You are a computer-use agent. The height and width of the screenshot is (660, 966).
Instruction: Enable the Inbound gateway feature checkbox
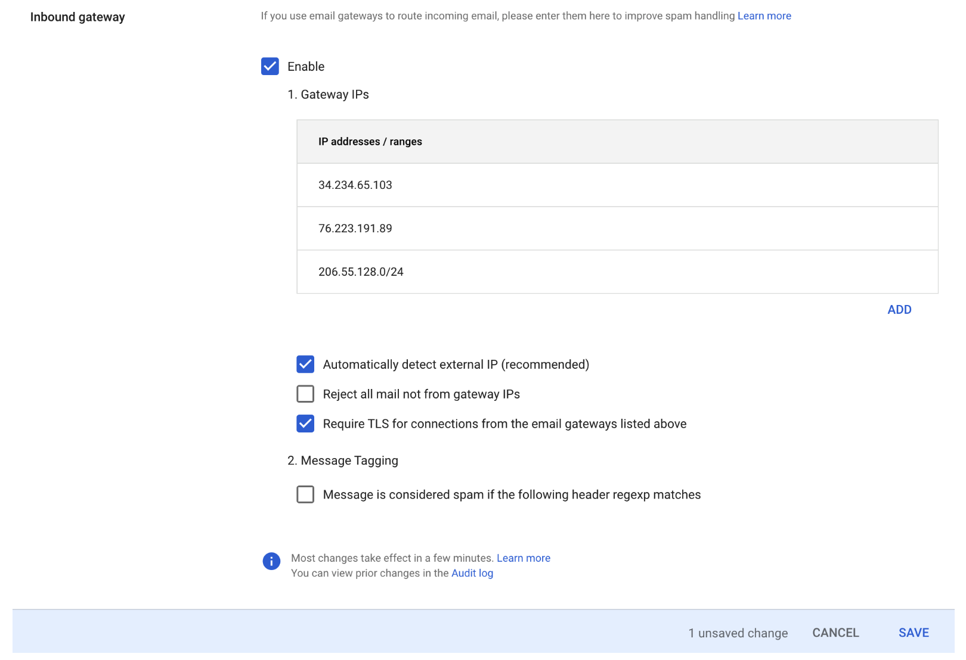click(x=270, y=66)
